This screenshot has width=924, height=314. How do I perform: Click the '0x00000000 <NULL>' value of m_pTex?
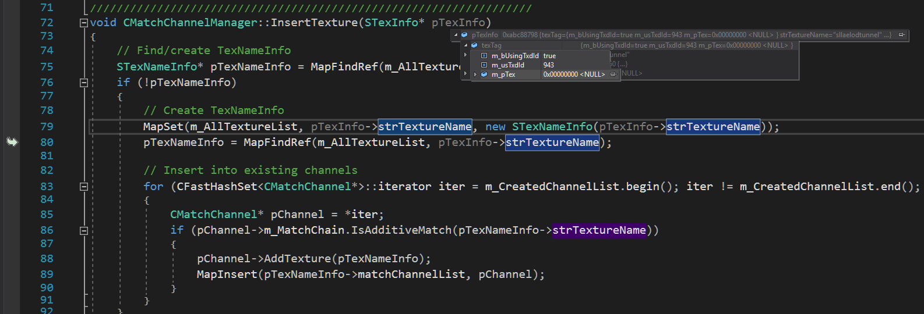(574, 74)
